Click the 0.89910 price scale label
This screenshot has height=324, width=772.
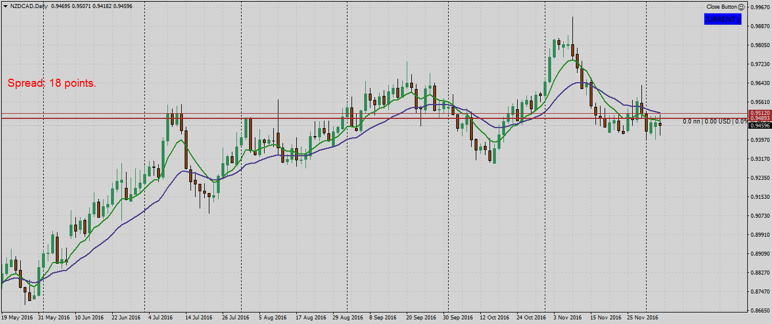(x=761, y=234)
